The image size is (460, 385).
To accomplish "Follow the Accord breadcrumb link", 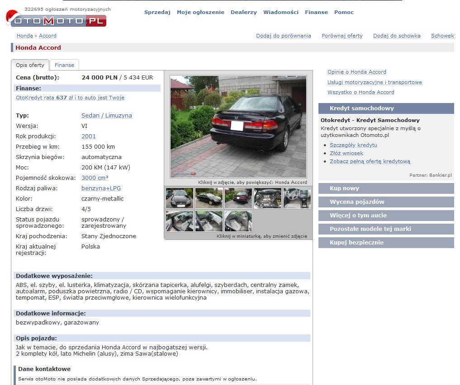I will point(47,35).
